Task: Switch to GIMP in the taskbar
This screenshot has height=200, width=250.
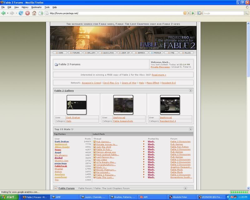Action: tap(65, 197)
